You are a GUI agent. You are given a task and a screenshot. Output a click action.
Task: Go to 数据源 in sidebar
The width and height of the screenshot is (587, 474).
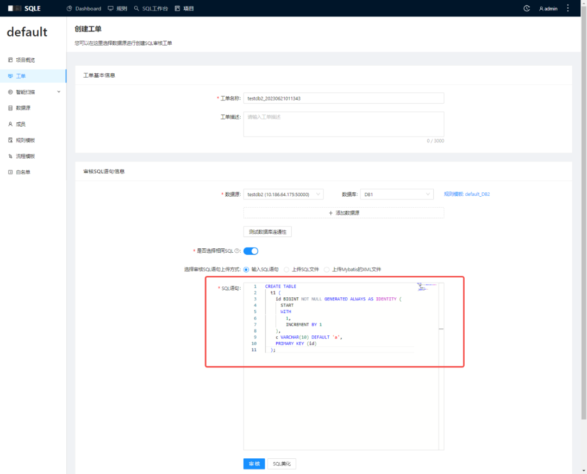click(33, 108)
